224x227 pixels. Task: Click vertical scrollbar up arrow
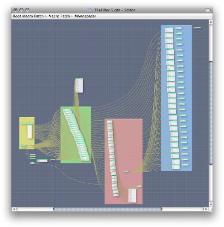pos(211,22)
